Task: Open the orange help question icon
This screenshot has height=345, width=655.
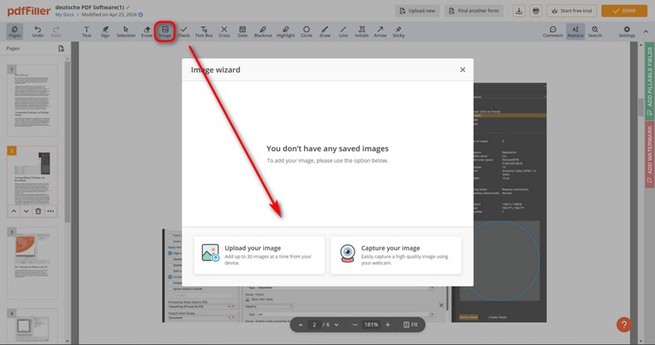Action: 623,325
